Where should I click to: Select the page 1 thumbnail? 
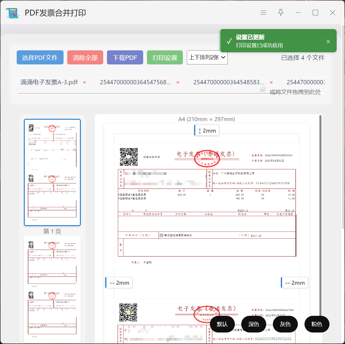coord(52,172)
